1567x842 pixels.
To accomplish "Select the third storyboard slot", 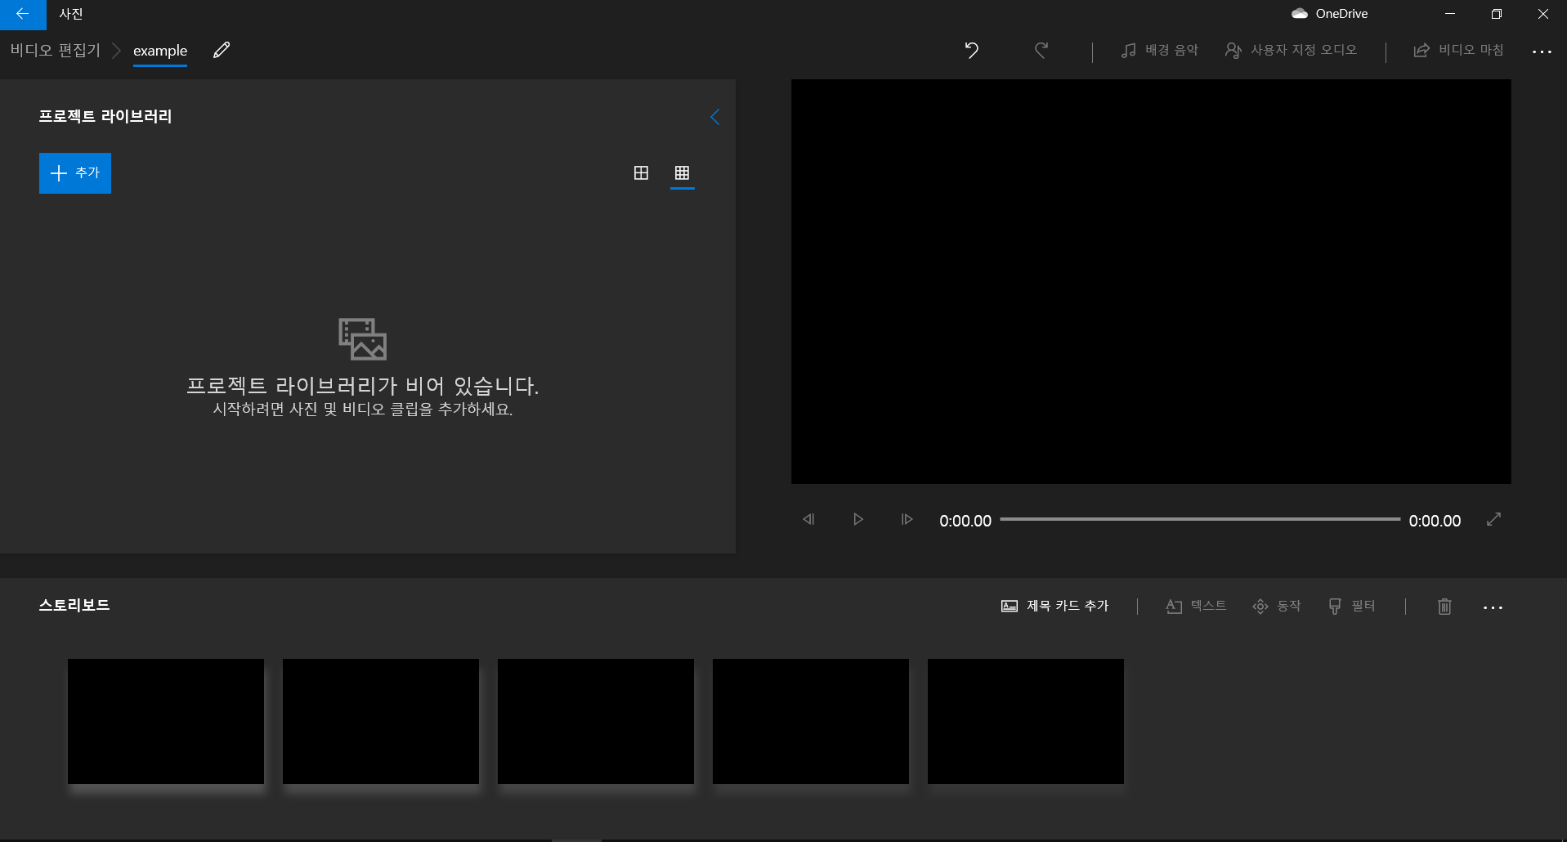I will tap(596, 722).
